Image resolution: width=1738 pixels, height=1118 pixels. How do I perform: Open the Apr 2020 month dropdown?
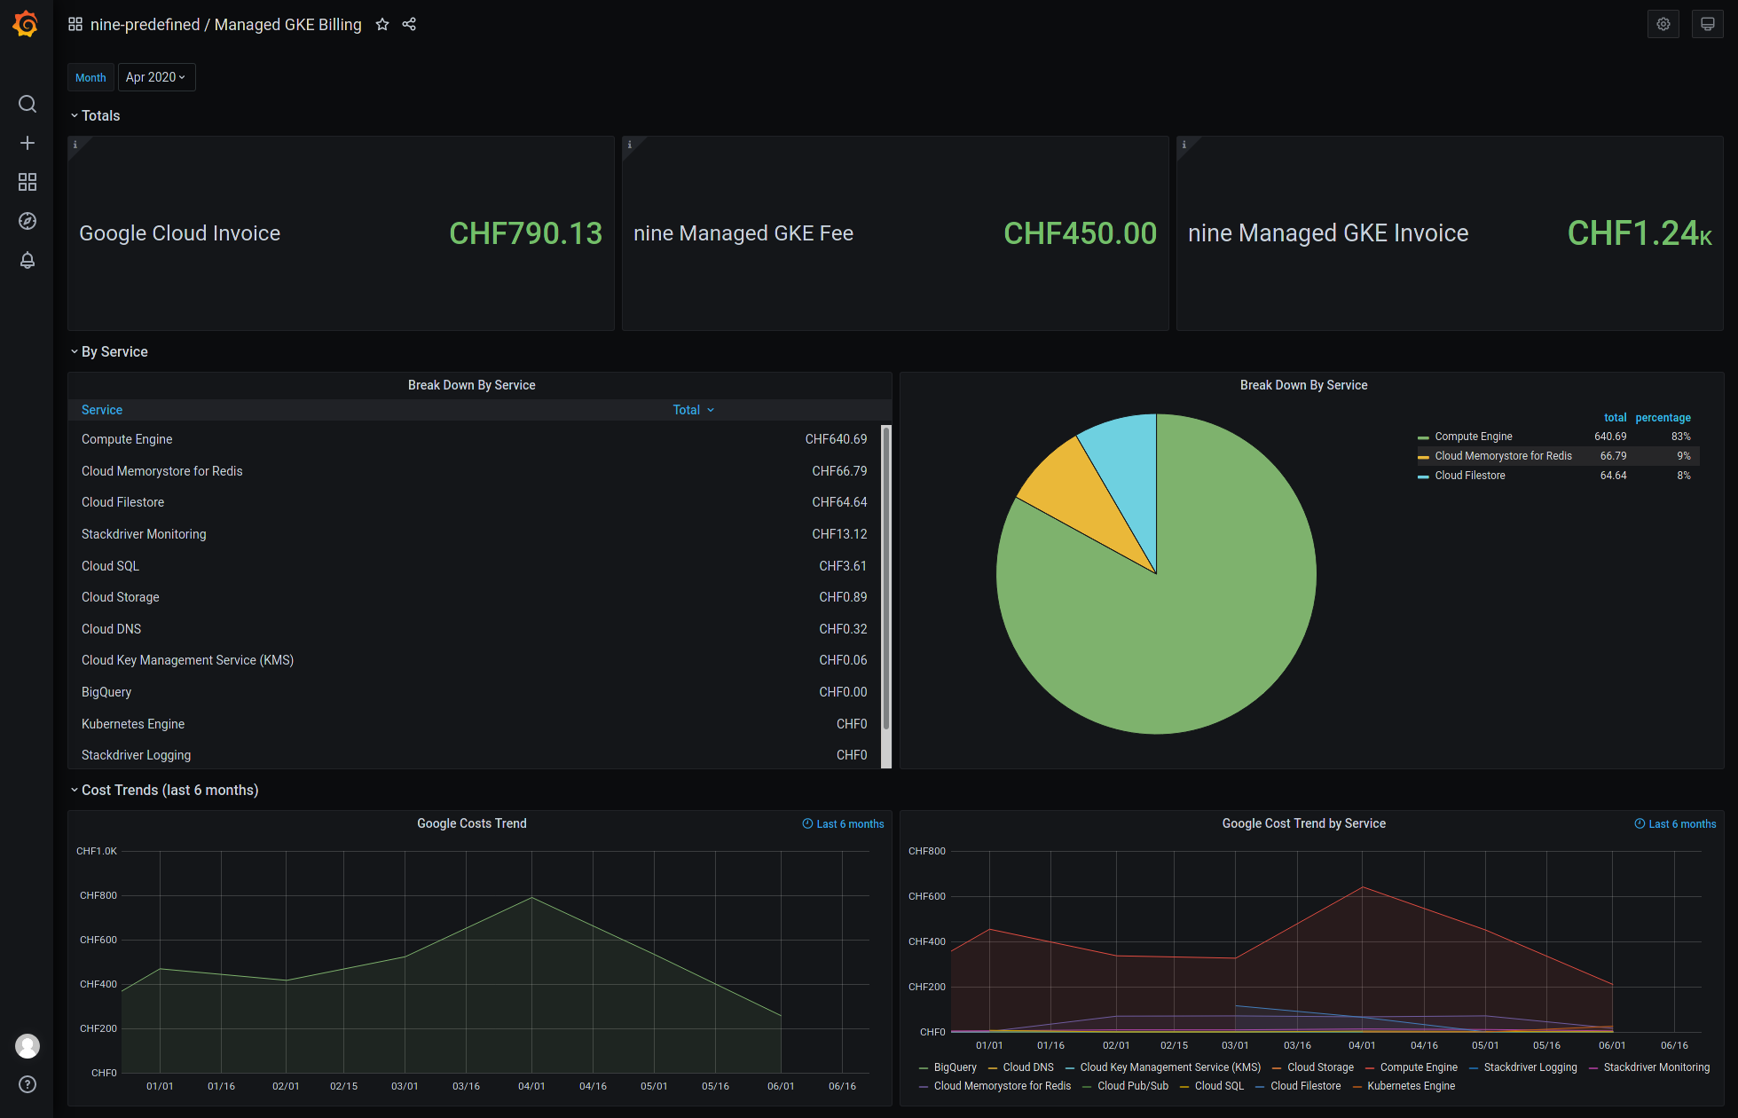(x=156, y=77)
